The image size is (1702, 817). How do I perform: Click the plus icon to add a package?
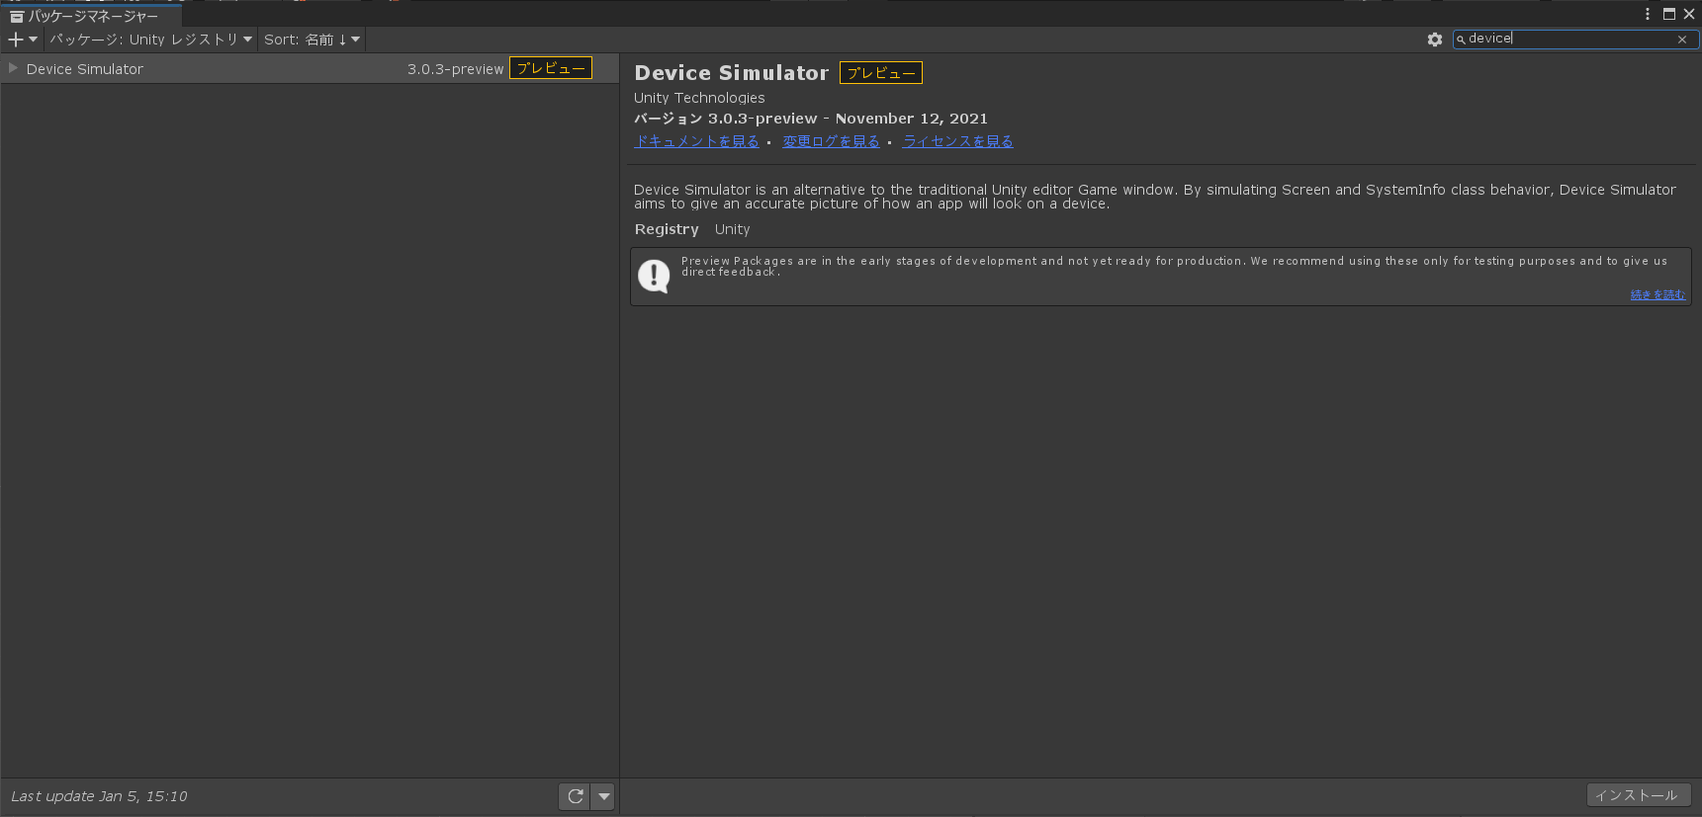click(x=16, y=40)
